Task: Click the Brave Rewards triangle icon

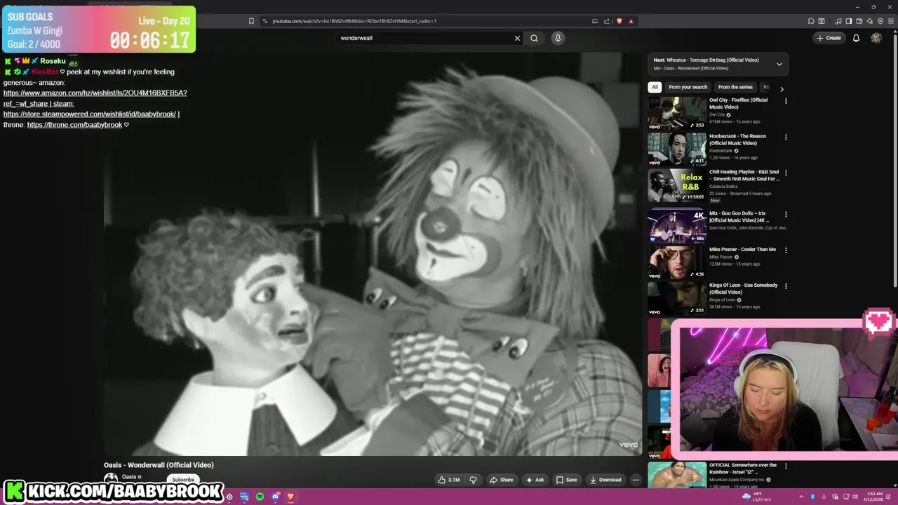Action: [x=631, y=21]
